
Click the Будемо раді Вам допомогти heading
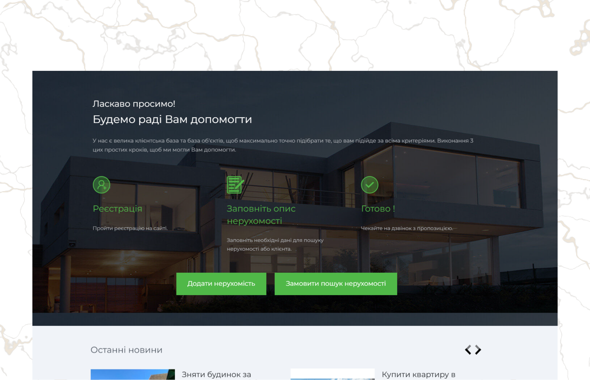172,119
